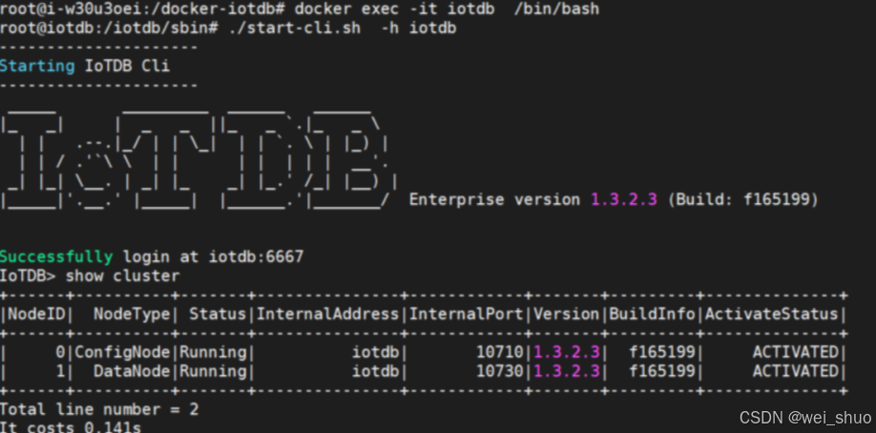Click Running status in DataNode row
Viewport: 876px width, 433px height.
pyautogui.click(x=213, y=371)
